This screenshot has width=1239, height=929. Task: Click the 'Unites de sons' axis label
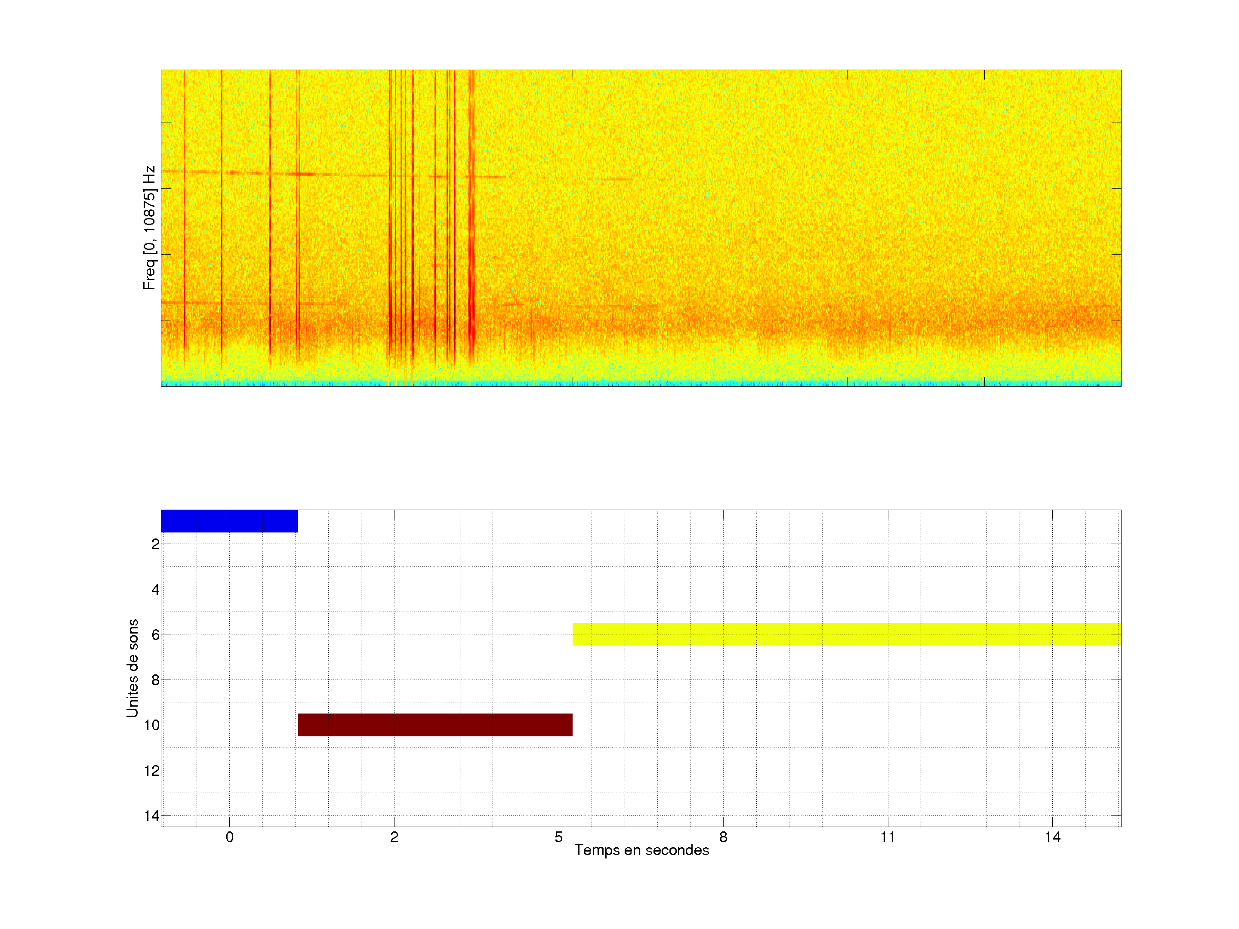point(132,668)
